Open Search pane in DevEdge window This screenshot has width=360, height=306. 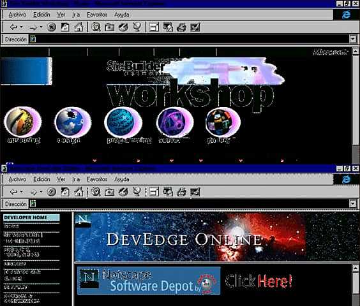96,192
